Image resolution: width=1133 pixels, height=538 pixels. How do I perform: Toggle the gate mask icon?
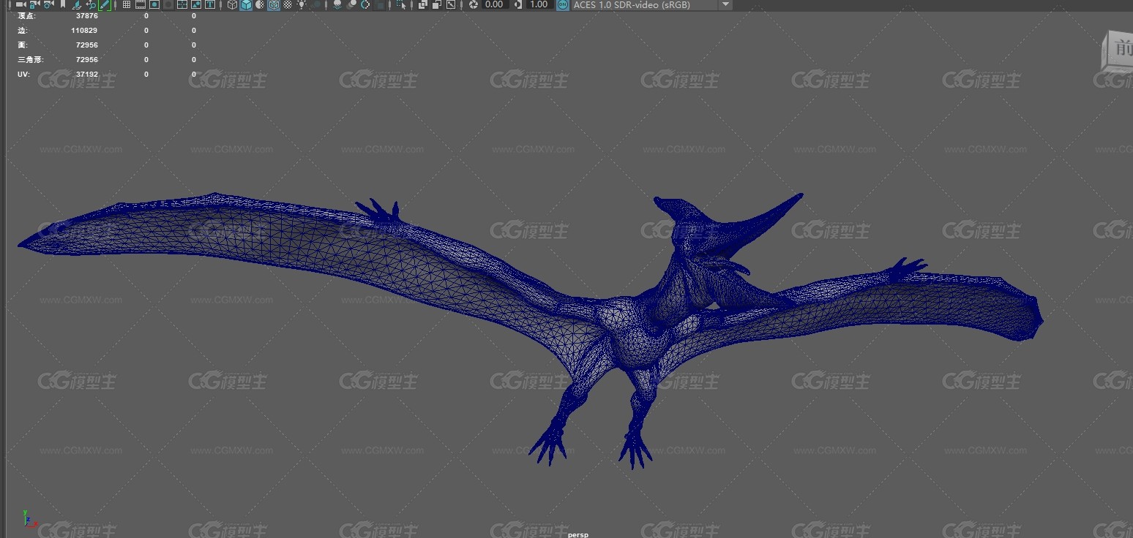coord(168,4)
